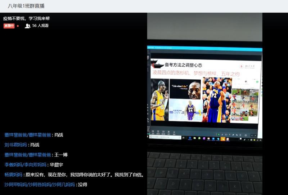Select the pen annotation tool in slideshow toolbar
Screen dimensions: 288x195
(222, 135)
